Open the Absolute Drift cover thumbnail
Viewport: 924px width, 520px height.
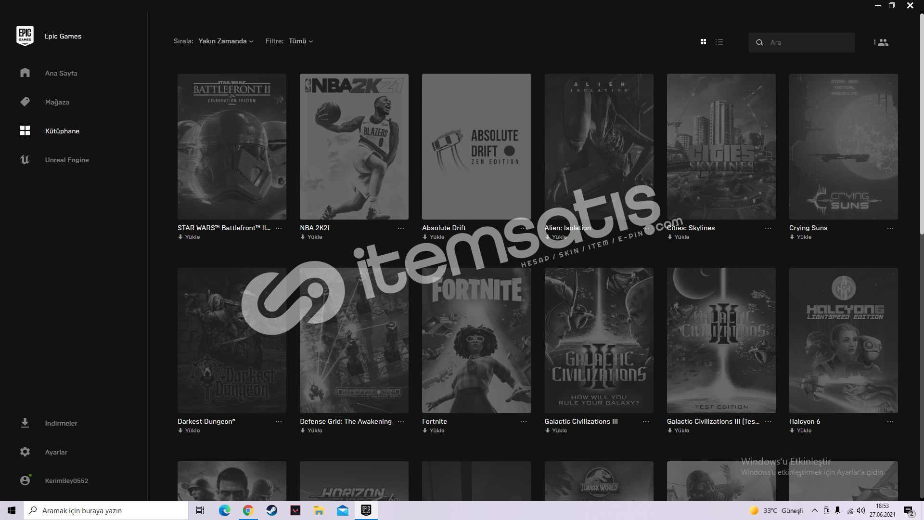pos(476,146)
